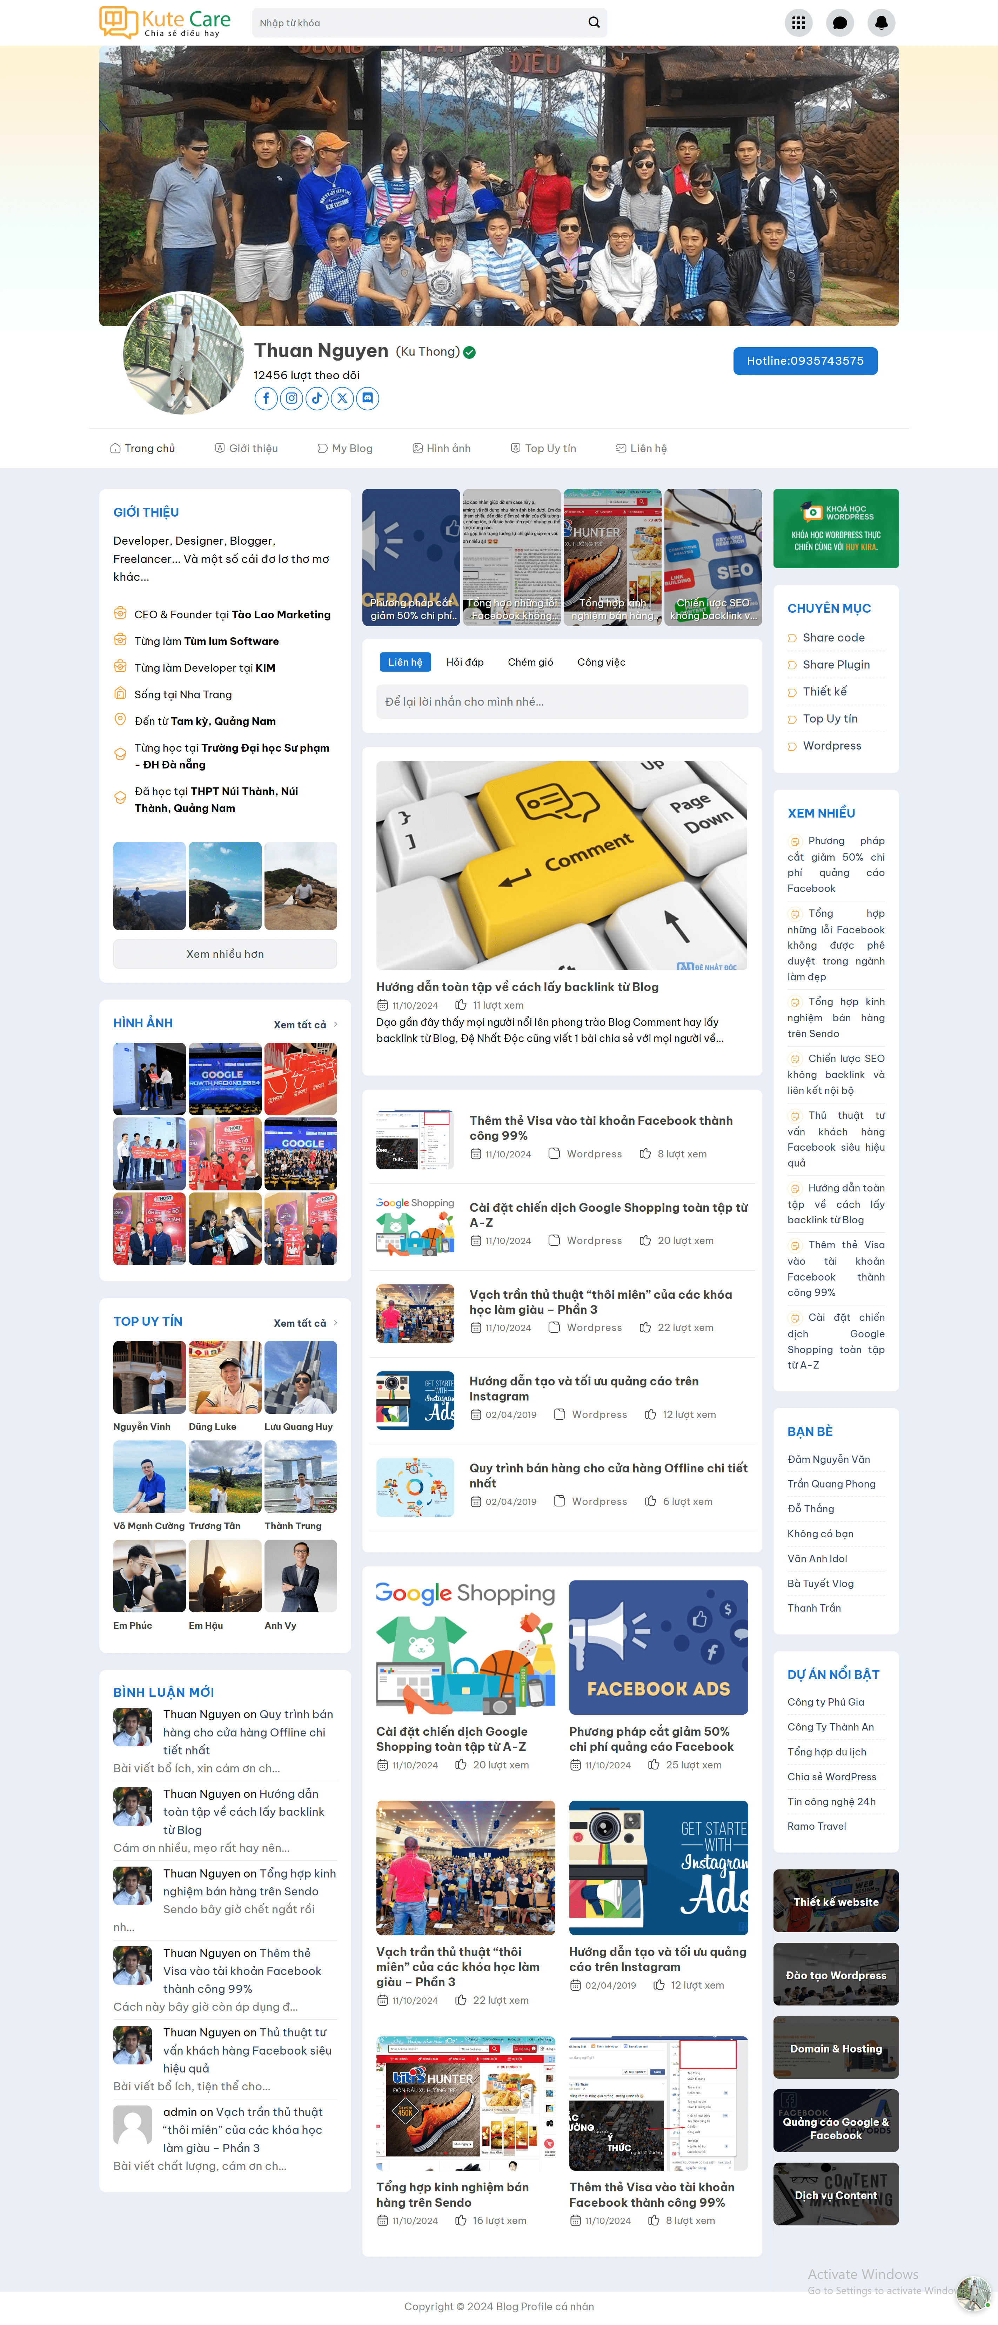Open the Instagram profile icon
Image resolution: width=998 pixels, height=2325 pixels.
[292, 398]
